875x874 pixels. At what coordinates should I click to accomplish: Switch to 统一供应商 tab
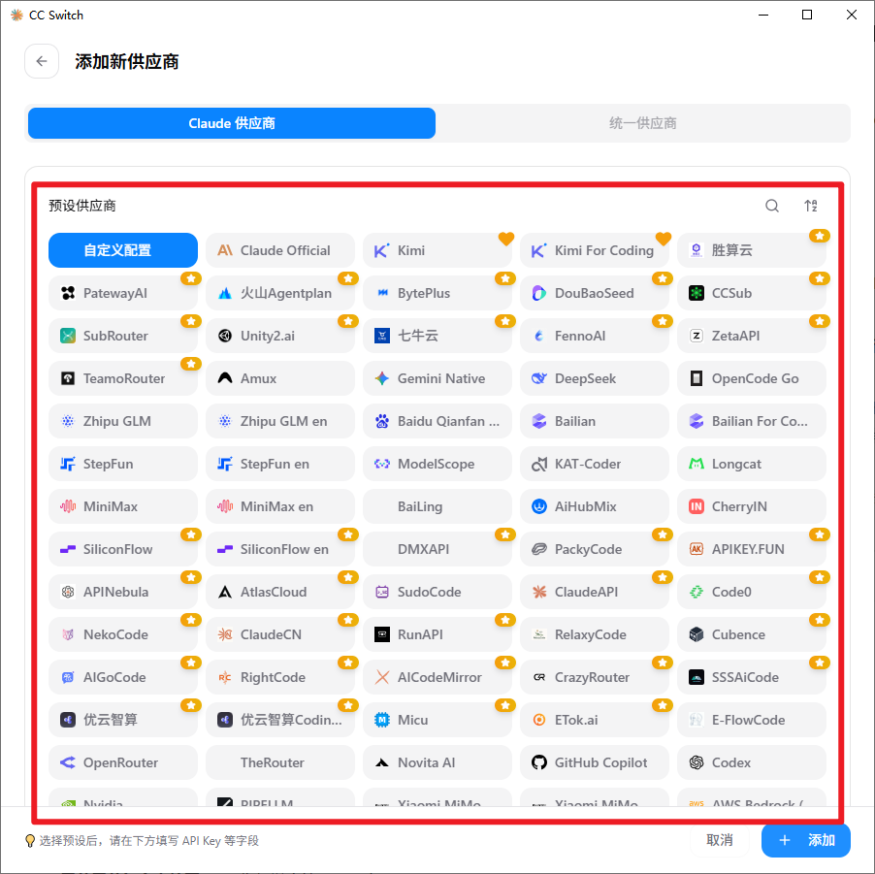(x=643, y=123)
